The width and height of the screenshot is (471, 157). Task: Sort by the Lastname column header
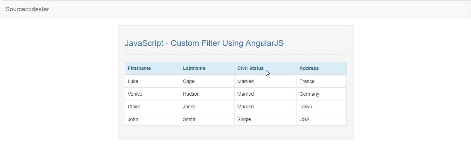207,68
